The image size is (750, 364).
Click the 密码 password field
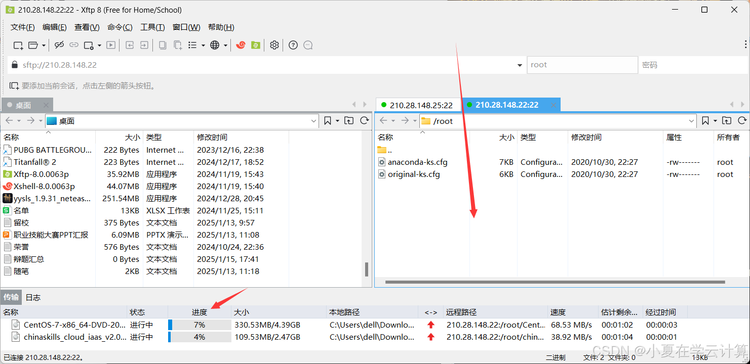click(x=694, y=65)
